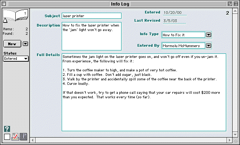Click the question mark help icon

click(x=7, y=129)
